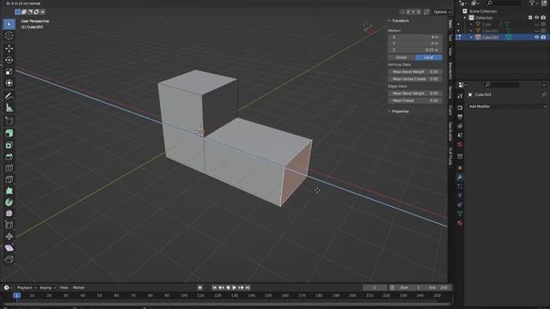
Task: Choose the Rip Region tool
Action: [x=9, y=259]
